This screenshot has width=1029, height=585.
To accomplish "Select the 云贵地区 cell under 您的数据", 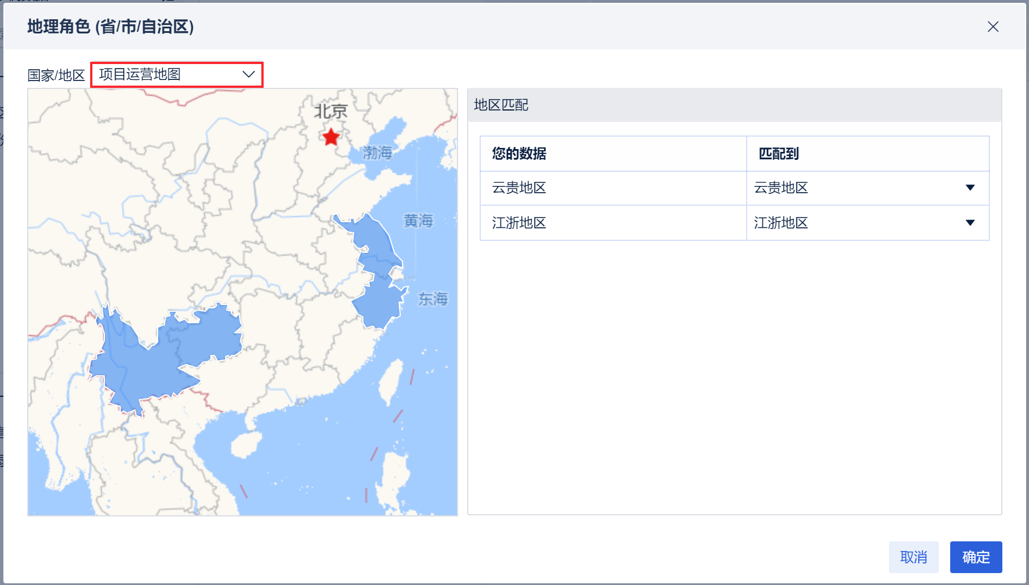I will click(x=613, y=188).
